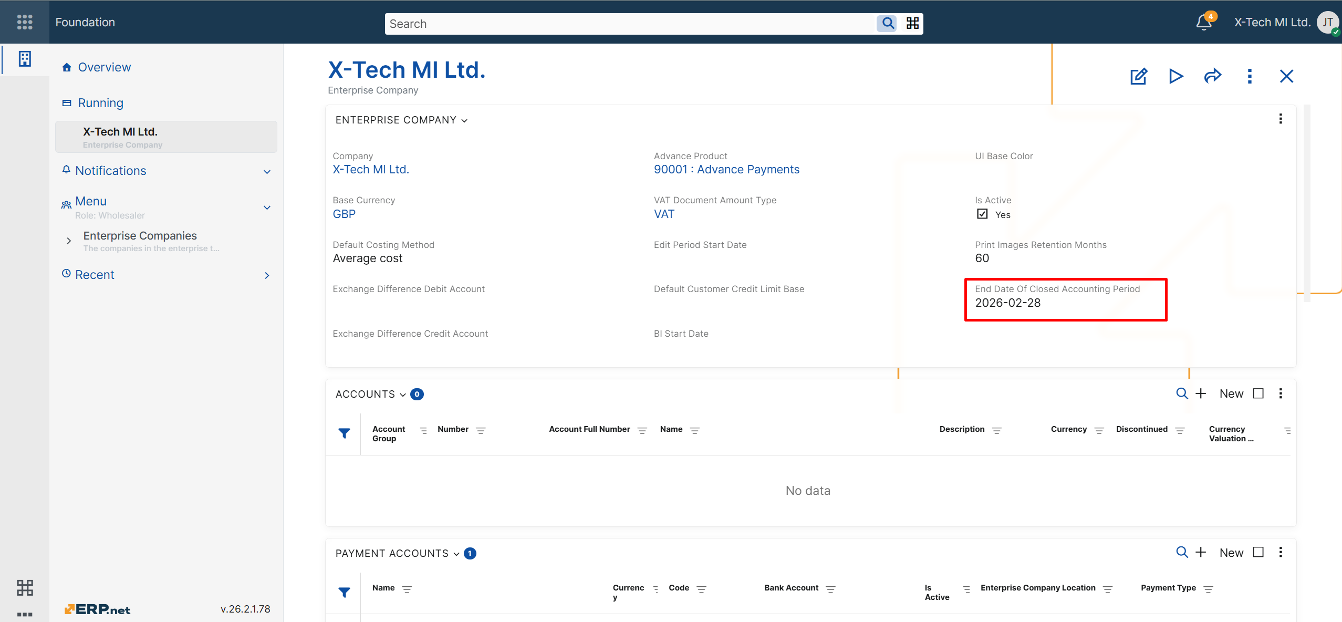The image size is (1342, 622).
Task: Click the ellipsis icon at bottom of left rail
Action: pos(25,614)
